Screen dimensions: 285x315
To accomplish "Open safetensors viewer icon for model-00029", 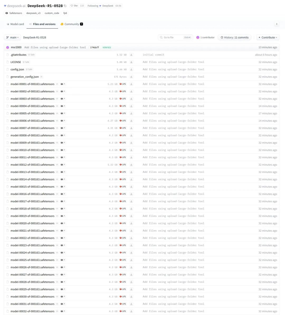I will [63, 289].
